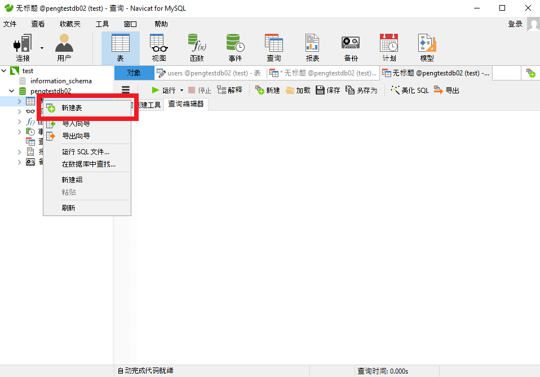
Task: Select the tables grid icon in the tree
Action: [x=30, y=101]
